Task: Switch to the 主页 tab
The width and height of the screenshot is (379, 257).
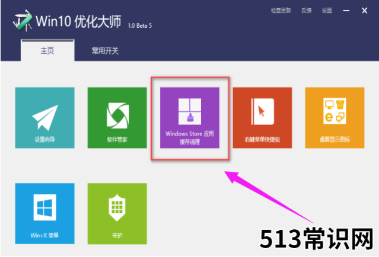Action: 47,50
